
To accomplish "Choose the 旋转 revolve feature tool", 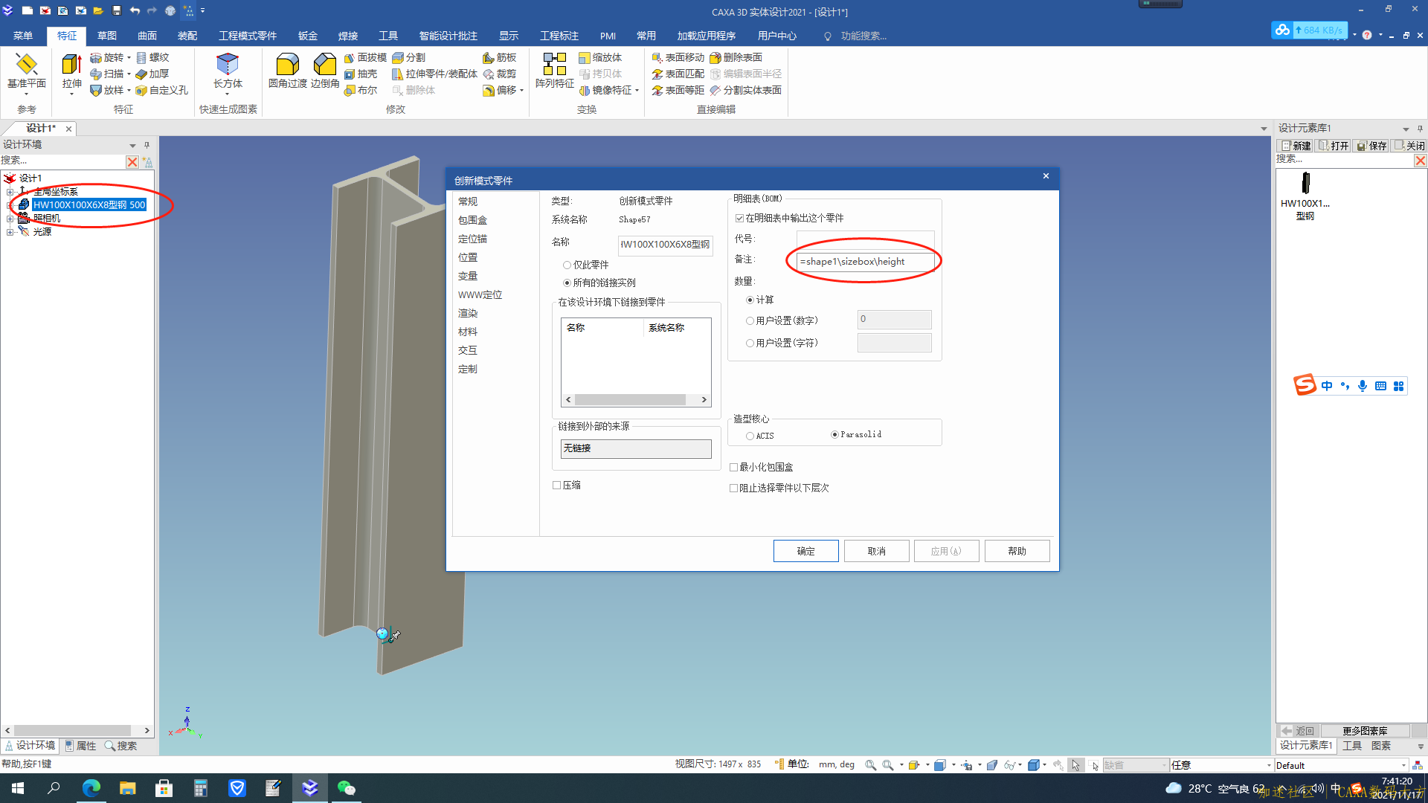I will [x=106, y=57].
